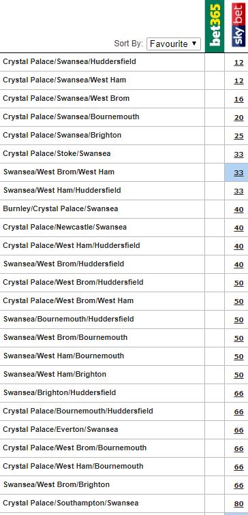248x515 pixels.
Task: Choose odds 20 for Crystal Palace/Swansea/Bournemouth
Action: pyautogui.click(x=238, y=118)
